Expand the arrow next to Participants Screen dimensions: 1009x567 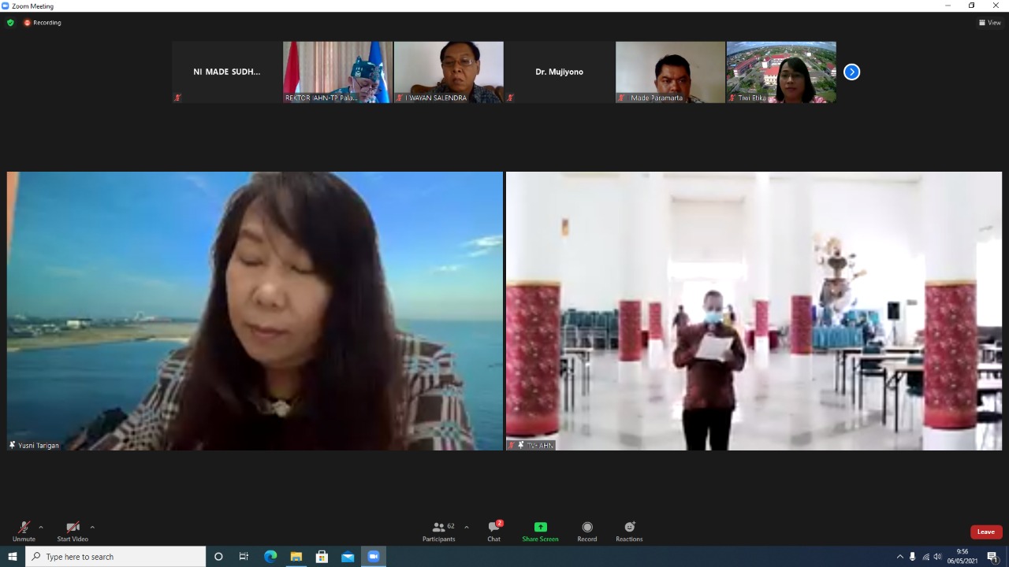467,527
